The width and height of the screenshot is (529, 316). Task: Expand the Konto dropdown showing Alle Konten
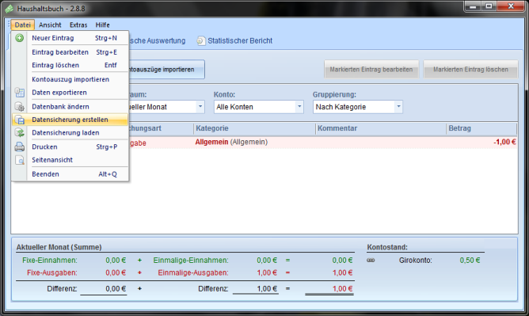pos(299,107)
